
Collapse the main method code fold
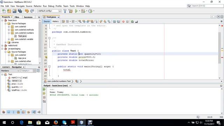49,66
